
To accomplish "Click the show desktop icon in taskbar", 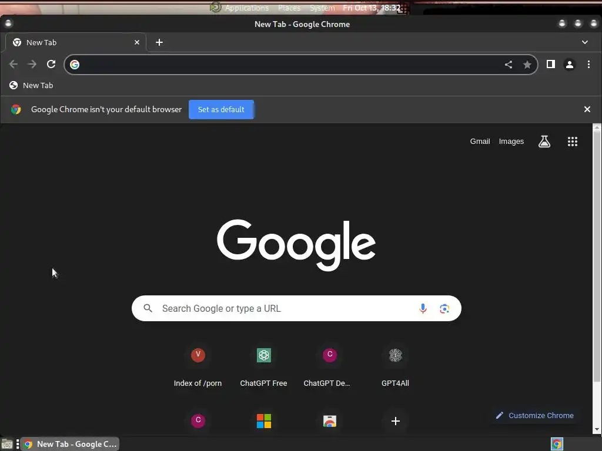I will pyautogui.click(x=7, y=444).
